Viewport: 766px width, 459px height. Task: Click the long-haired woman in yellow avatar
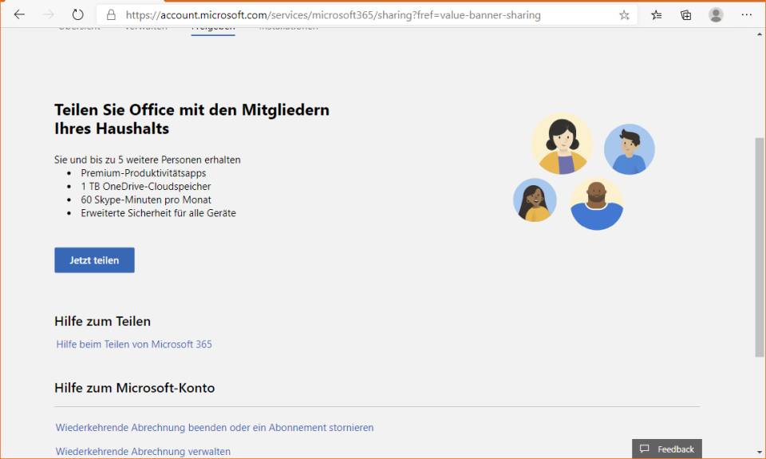point(535,200)
